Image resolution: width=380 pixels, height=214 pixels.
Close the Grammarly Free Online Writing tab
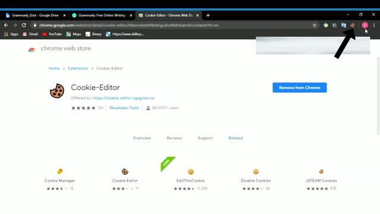(x=131, y=15)
